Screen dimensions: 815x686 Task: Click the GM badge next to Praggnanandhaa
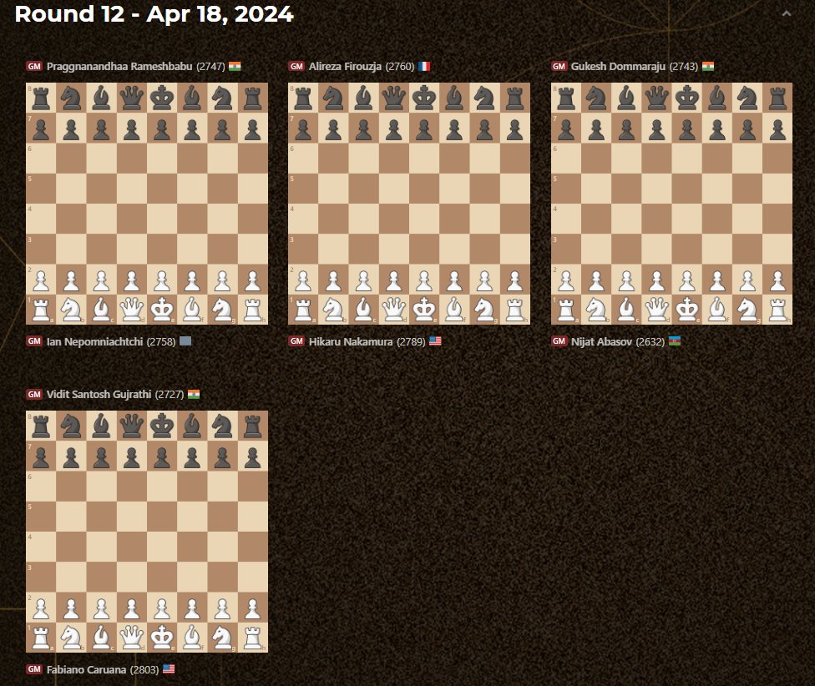(x=34, y=67)
